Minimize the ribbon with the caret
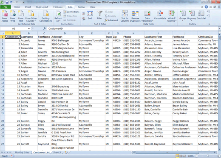This screenshot has height=158, width=221. [x=202, y=7]
